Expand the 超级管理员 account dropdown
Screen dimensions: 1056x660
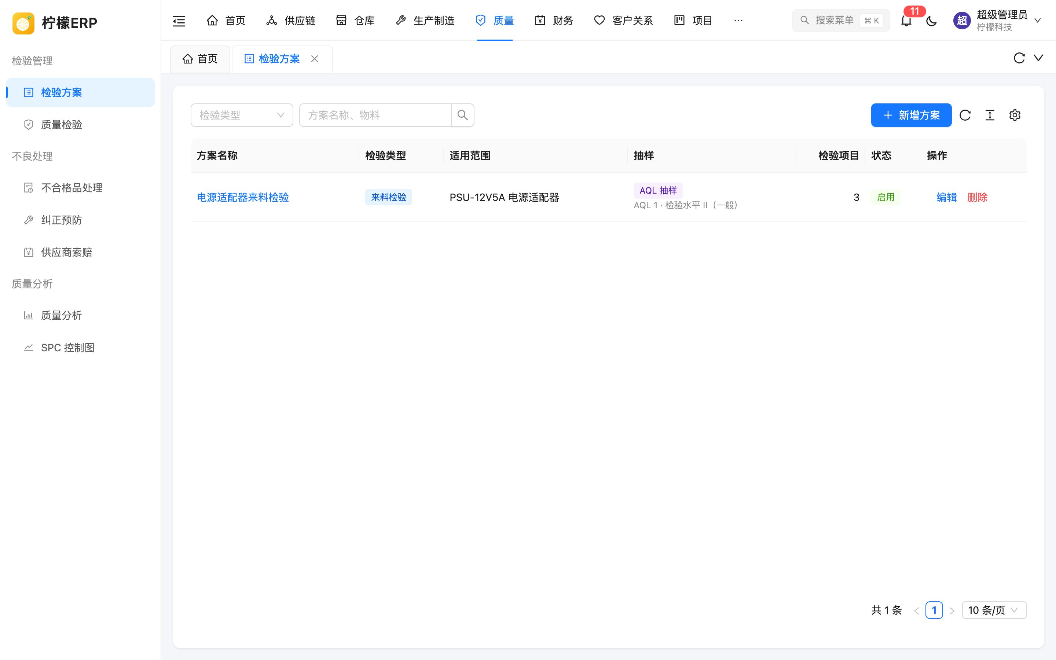[1038, 21]
